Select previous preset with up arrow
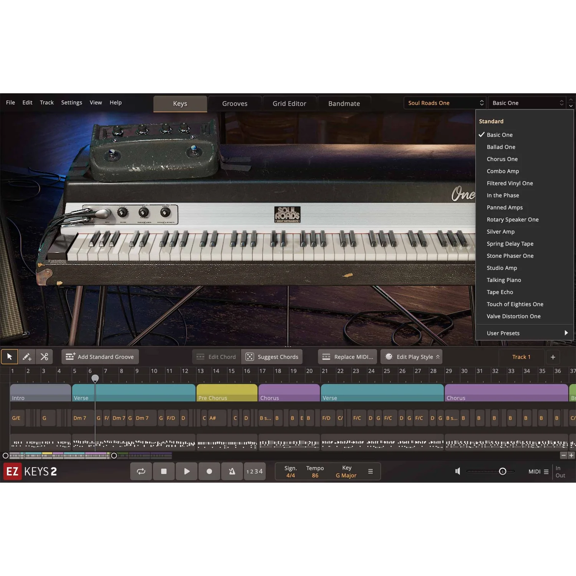The image size is (576, 576). [x=571, y=100]
